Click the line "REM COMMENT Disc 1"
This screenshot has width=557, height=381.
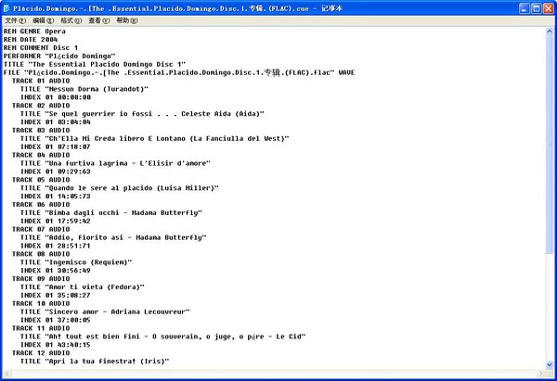point(41,47)
